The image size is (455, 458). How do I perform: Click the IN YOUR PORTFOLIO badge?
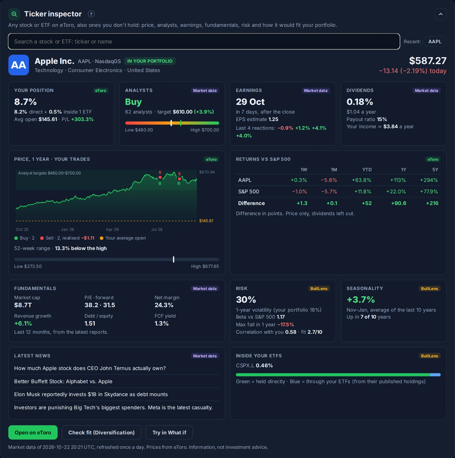tap(150, 61)
